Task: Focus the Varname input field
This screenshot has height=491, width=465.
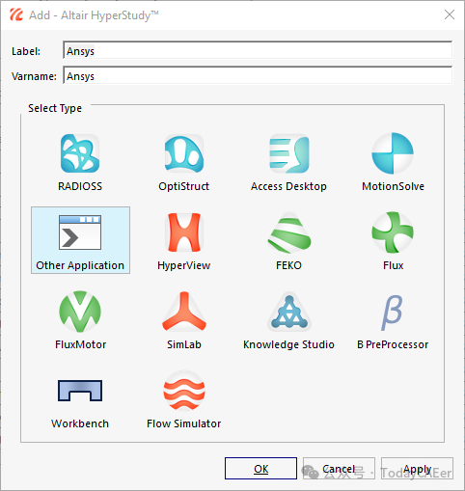Action: click(x=258, y=75)
